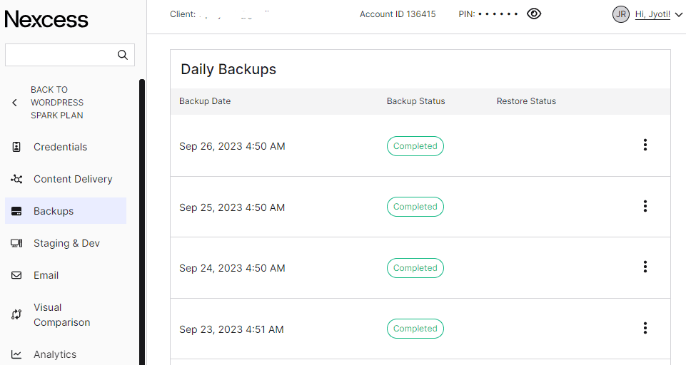Click the Analytics chart icon

16,354
